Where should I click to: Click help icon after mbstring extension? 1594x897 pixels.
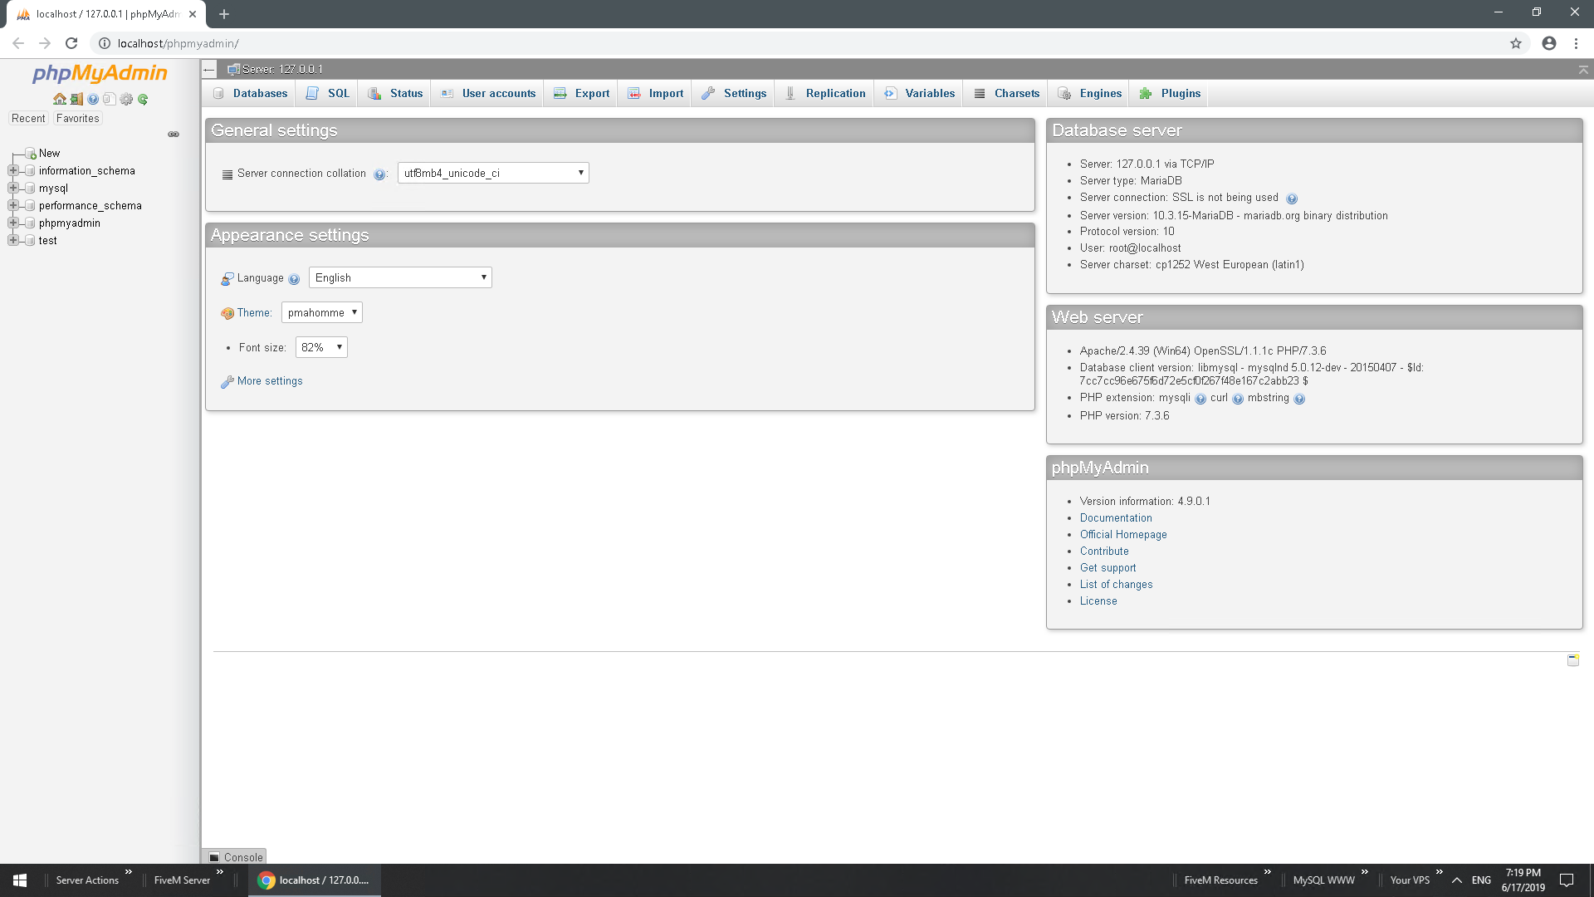coord(1299,399)
